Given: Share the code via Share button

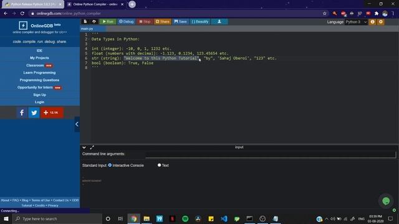Looking at the screenshot, I should coord(162,22).
